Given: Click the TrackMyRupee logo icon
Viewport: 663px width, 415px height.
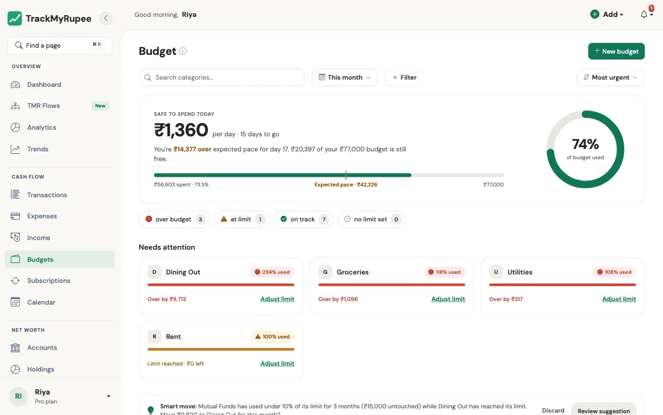Looking at the screenshot, I should click(15, 19).
